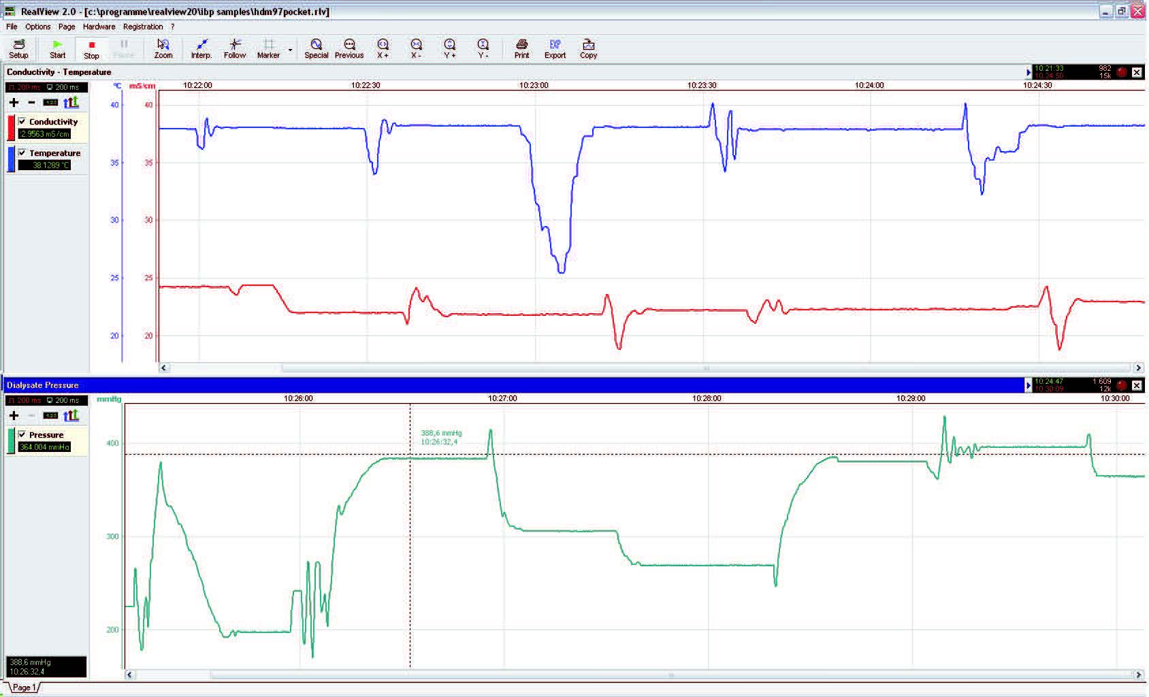Open the Registration menu
Screen dimensions: 1149x697
coord(143,27)
